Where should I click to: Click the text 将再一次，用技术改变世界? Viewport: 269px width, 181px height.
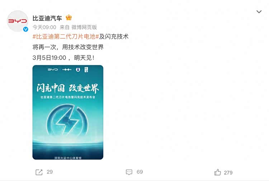68,47
